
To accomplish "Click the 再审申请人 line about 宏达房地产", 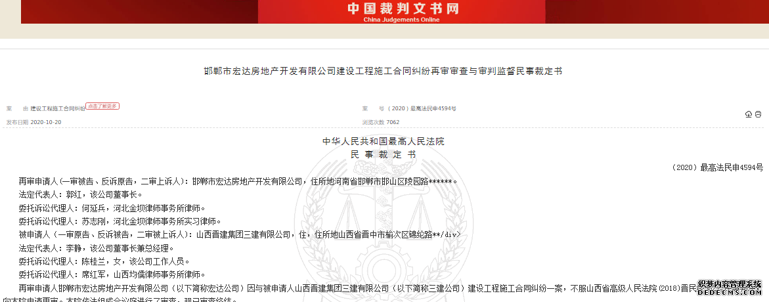I will (238, 181).
